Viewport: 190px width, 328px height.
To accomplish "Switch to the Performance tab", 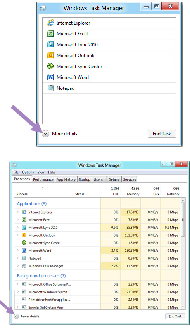I will click(x=43, y=179).
